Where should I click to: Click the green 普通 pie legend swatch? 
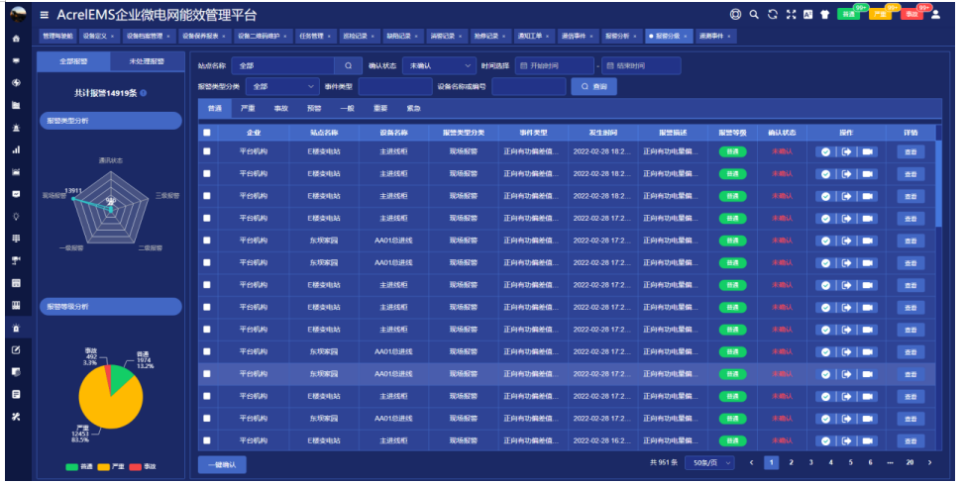(x=72, y=467)
